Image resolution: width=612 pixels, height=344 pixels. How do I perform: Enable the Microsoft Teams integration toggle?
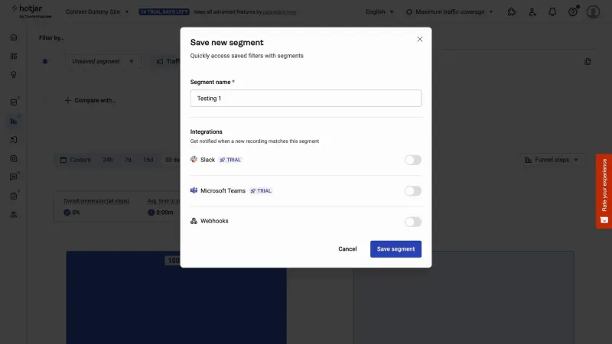[412, 190]
